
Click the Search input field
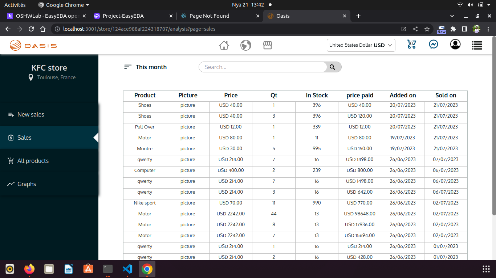[x=263, y=67]
